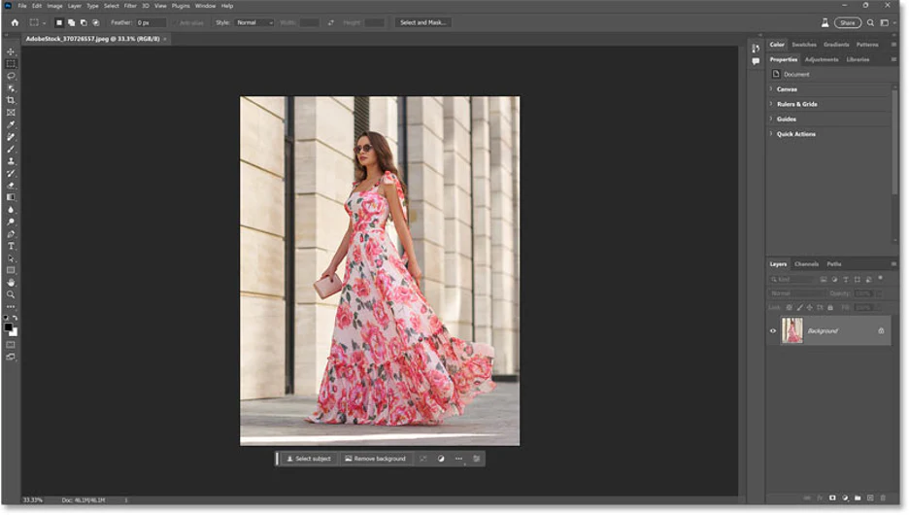Click the Home icon in options bar
Image resolution: width=909 pixels, height=515 pixels.
(16, 22)
